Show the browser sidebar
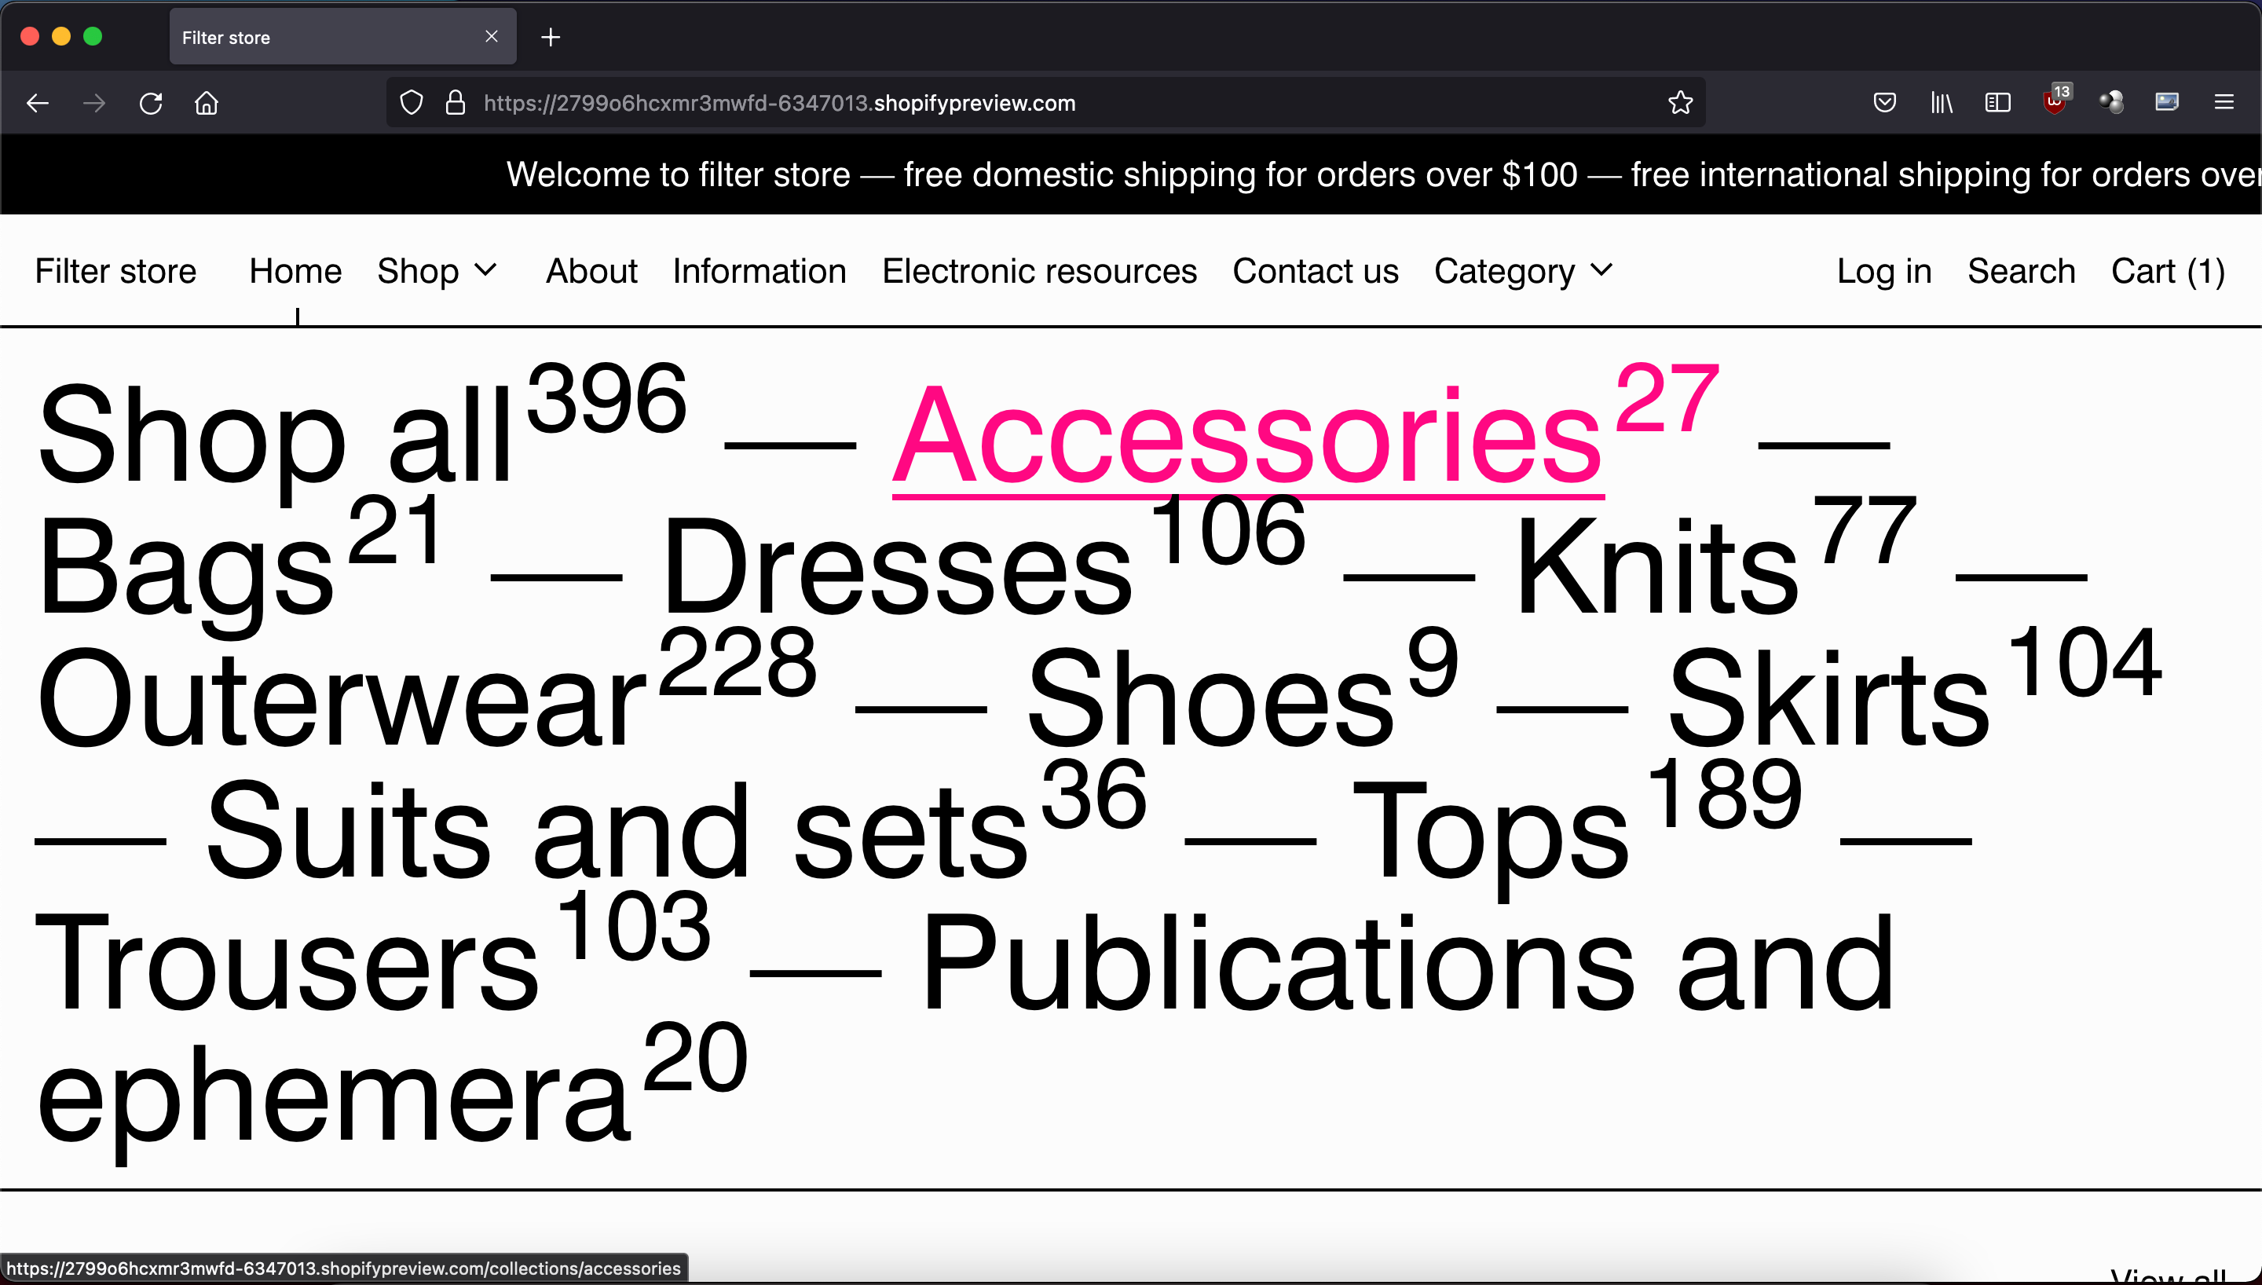The image size is (2262, 1285). tap(1997, 102)
